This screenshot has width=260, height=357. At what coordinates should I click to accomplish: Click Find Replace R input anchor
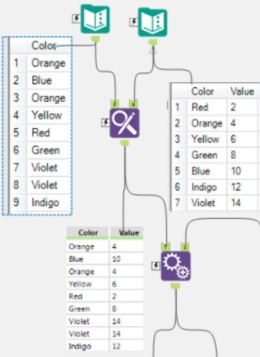click(x=133, y=104)
